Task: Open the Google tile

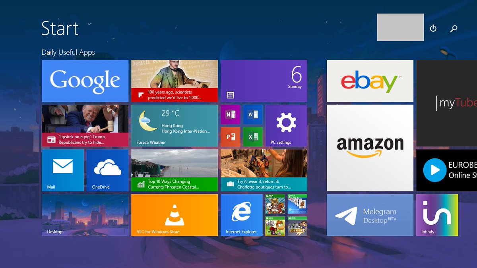Action: (85, 81)
